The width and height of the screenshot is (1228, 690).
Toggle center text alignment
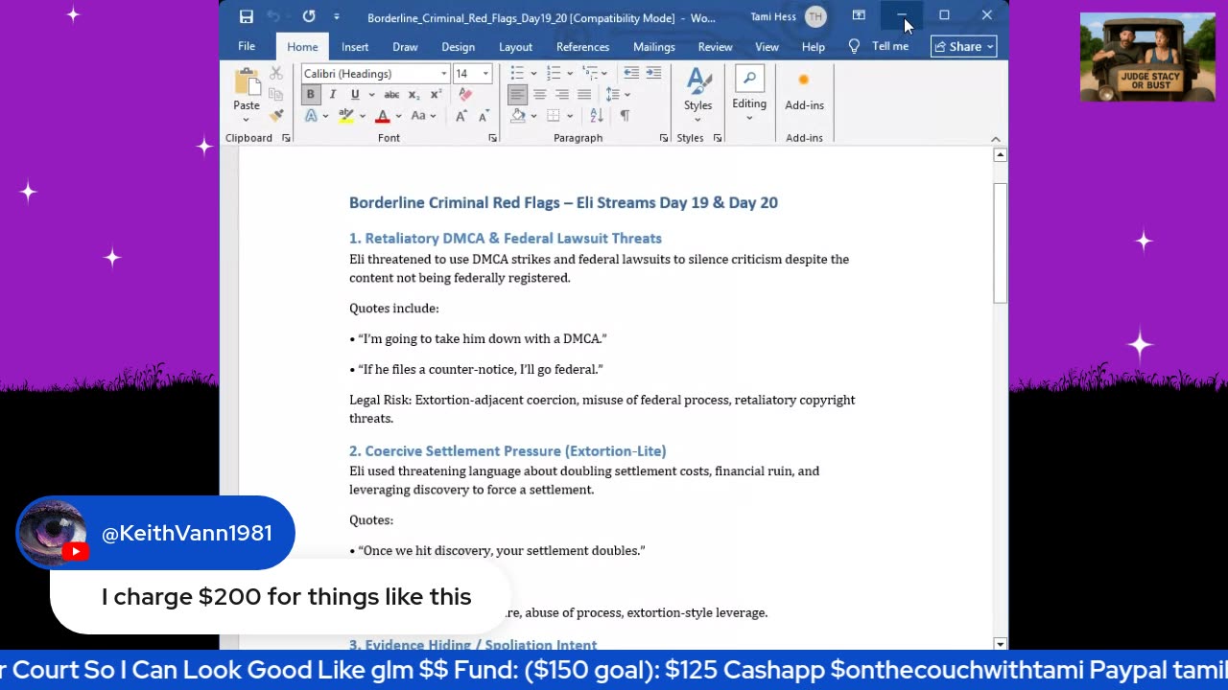539,94
